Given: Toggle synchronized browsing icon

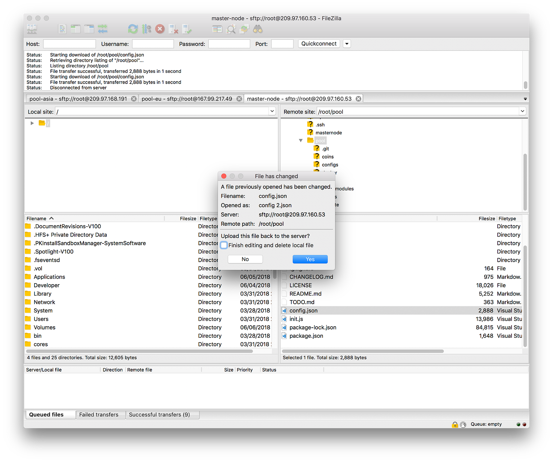Looking at the screenshot, I should click(244, 29).
